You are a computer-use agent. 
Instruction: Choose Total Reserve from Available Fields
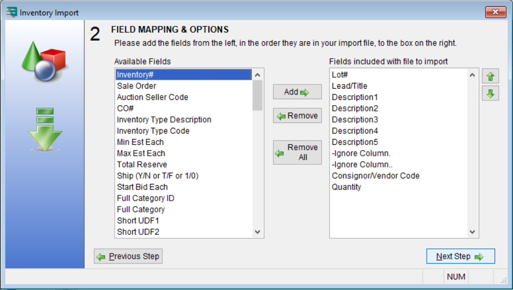(142, 164)
